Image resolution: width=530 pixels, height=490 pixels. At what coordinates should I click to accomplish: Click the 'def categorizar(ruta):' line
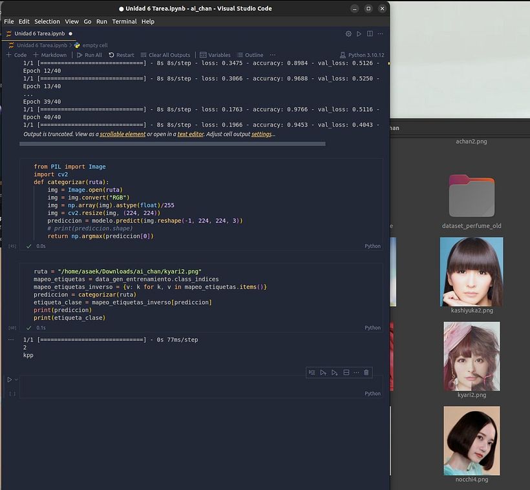click(x=71, y=182)
